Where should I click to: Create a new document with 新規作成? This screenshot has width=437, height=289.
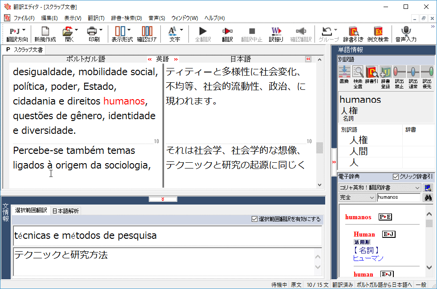(45, 34)
